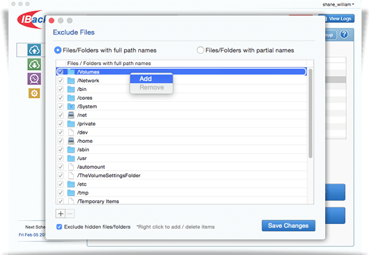370x255 pixels.
Task: Click the exclude list vertical scrollbar
Action: coord(310,114)
